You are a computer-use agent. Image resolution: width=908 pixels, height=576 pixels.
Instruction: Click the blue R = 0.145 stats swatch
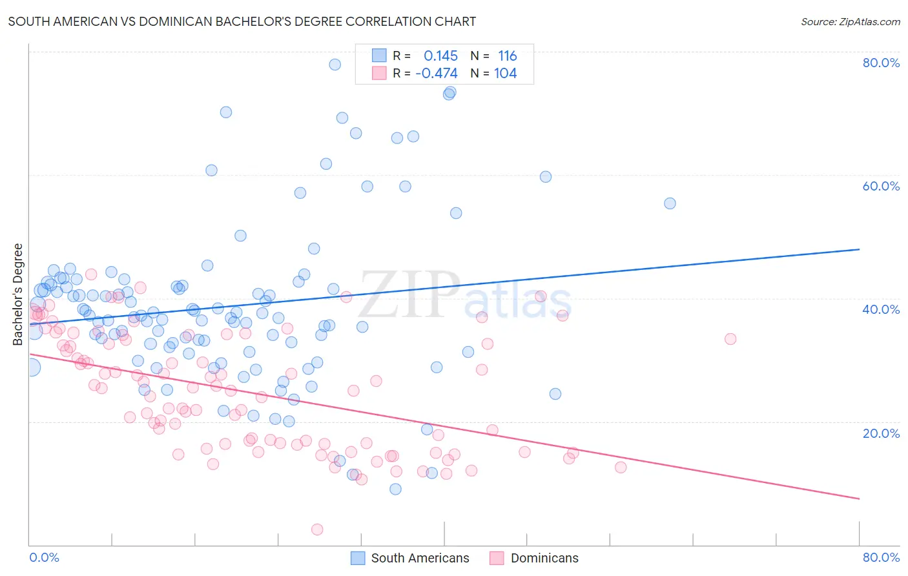point(379,56)
